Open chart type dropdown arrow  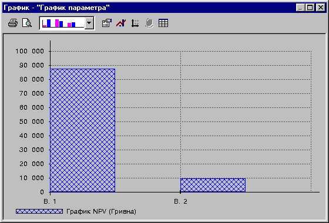point(89,23)
